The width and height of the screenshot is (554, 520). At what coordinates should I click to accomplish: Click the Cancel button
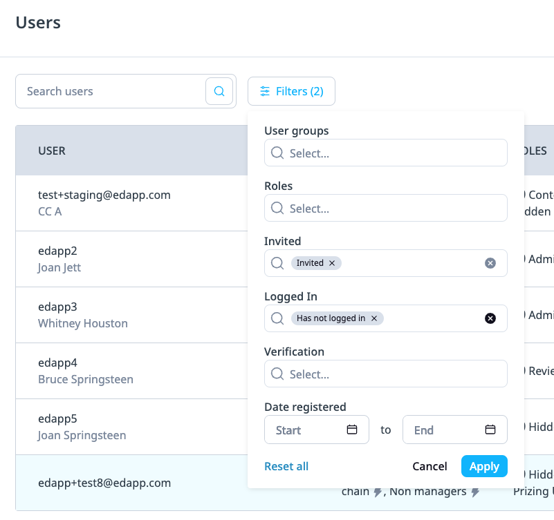(430, 466)
